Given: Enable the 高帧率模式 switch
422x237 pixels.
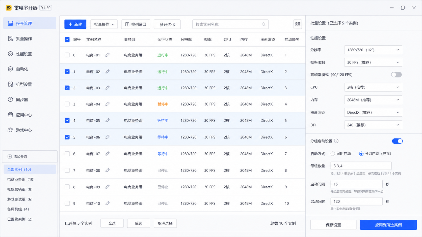Looking at the screenshot, I should [396, 75].
